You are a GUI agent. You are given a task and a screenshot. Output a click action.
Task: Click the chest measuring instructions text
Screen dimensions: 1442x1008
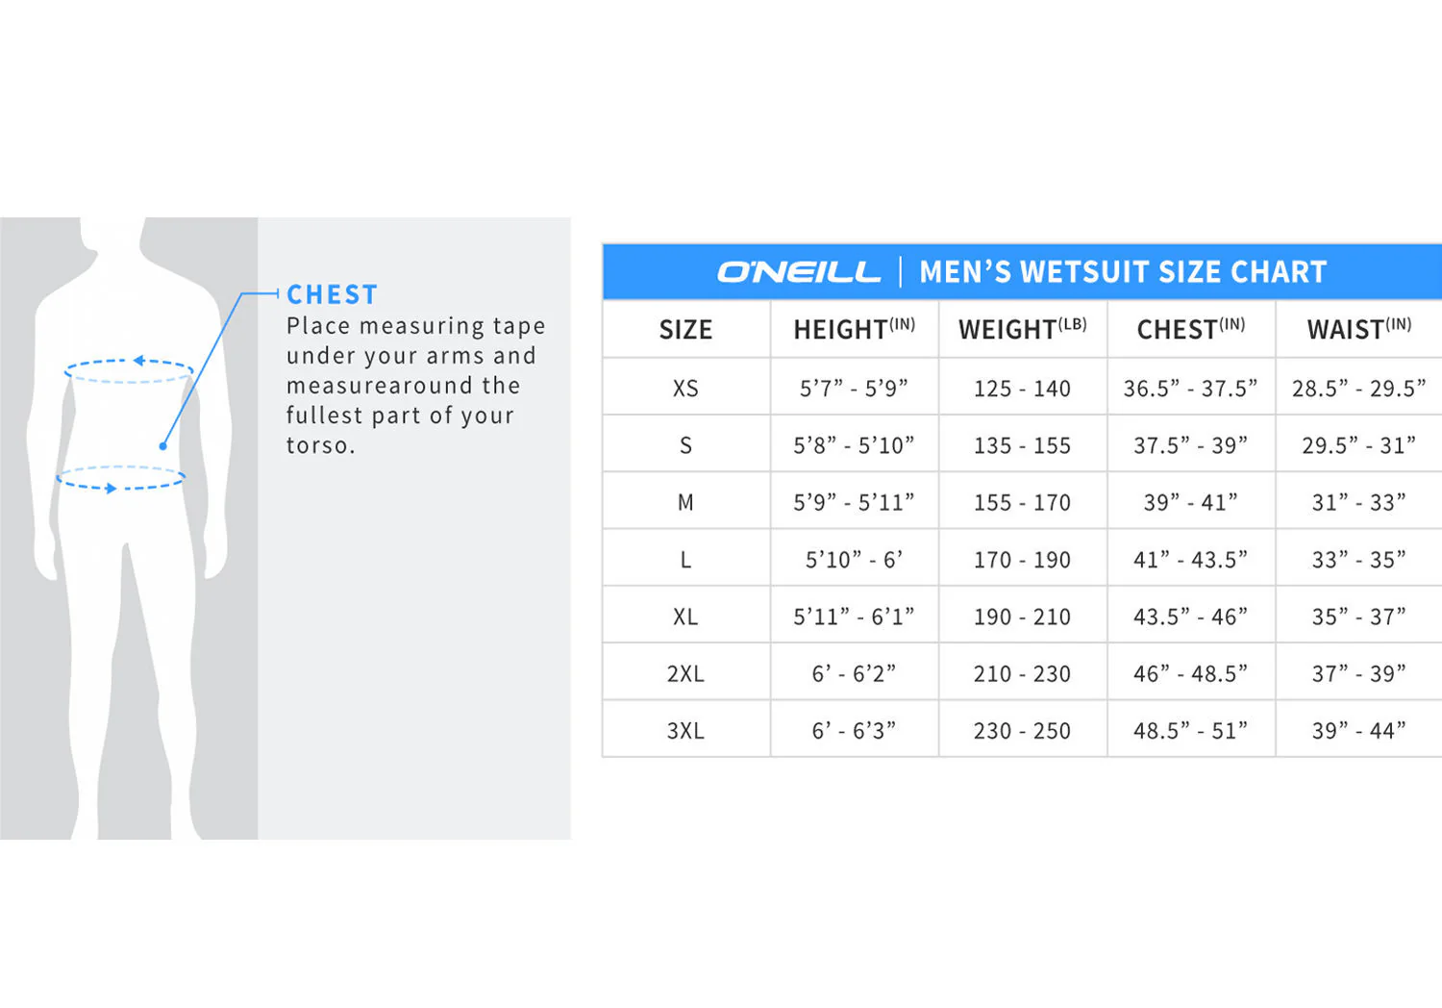tap(415, 385)
